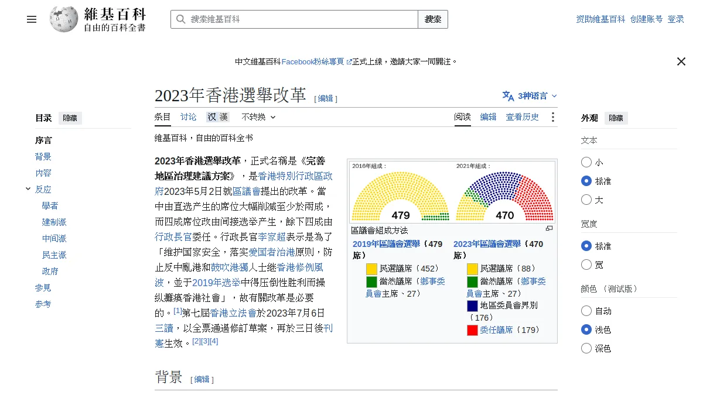Jump to 内容 in contents
Image resolution: width=703 pixels, height=395 pixels.
(x=43, y=173)
